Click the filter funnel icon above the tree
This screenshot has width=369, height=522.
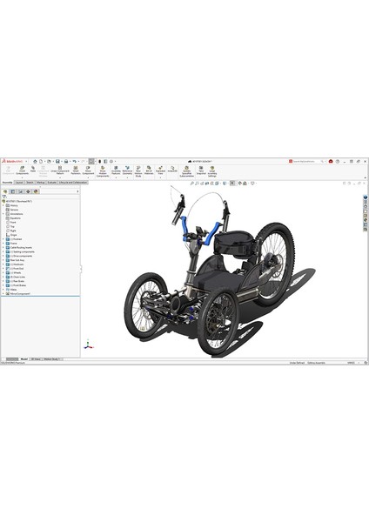point(4,197)
